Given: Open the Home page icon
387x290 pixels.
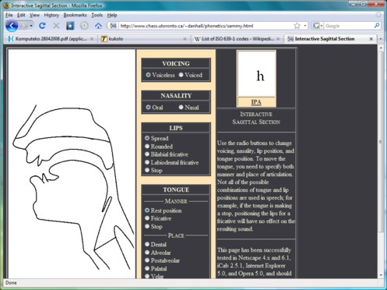Looking at the screenshot, I should click(98, 26).
